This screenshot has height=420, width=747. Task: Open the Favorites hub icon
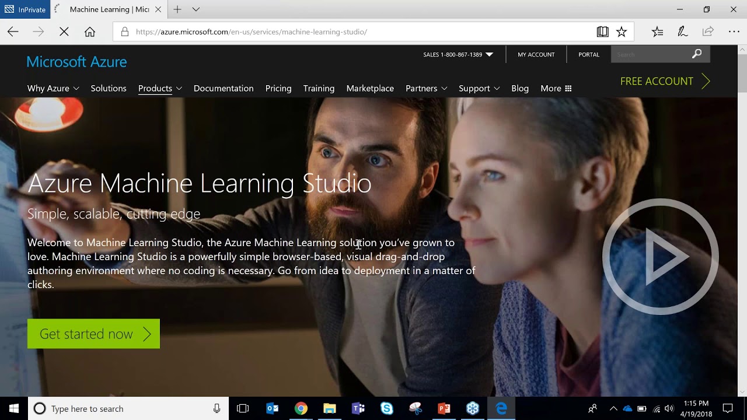[x=658, y=32]
